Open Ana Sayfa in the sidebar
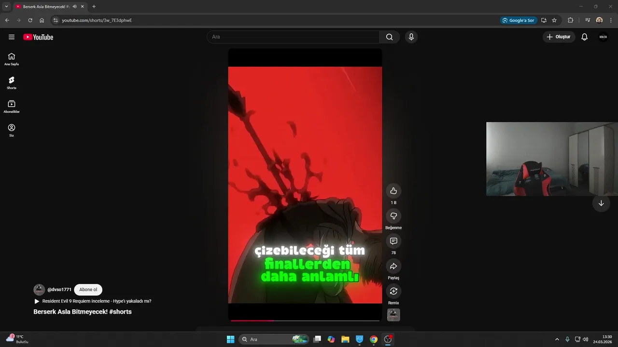The width and height of the screenshot is (618, 347). click(12, 59)
